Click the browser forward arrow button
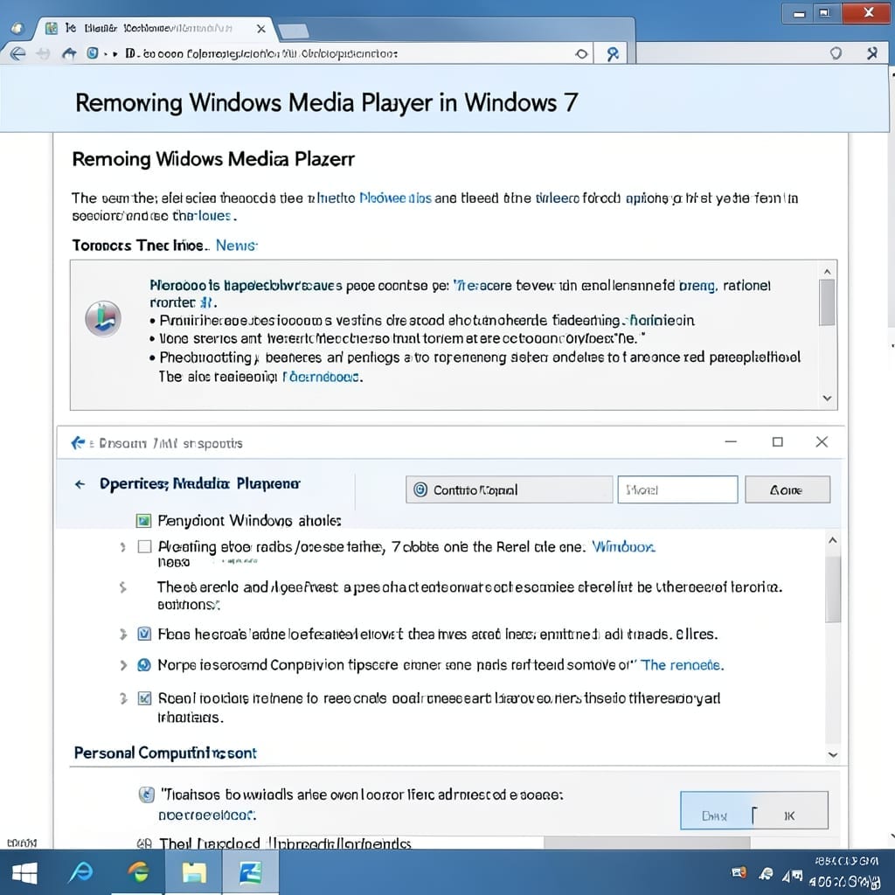The height and width of the screenshot is (895, 895). coord(43,53)
